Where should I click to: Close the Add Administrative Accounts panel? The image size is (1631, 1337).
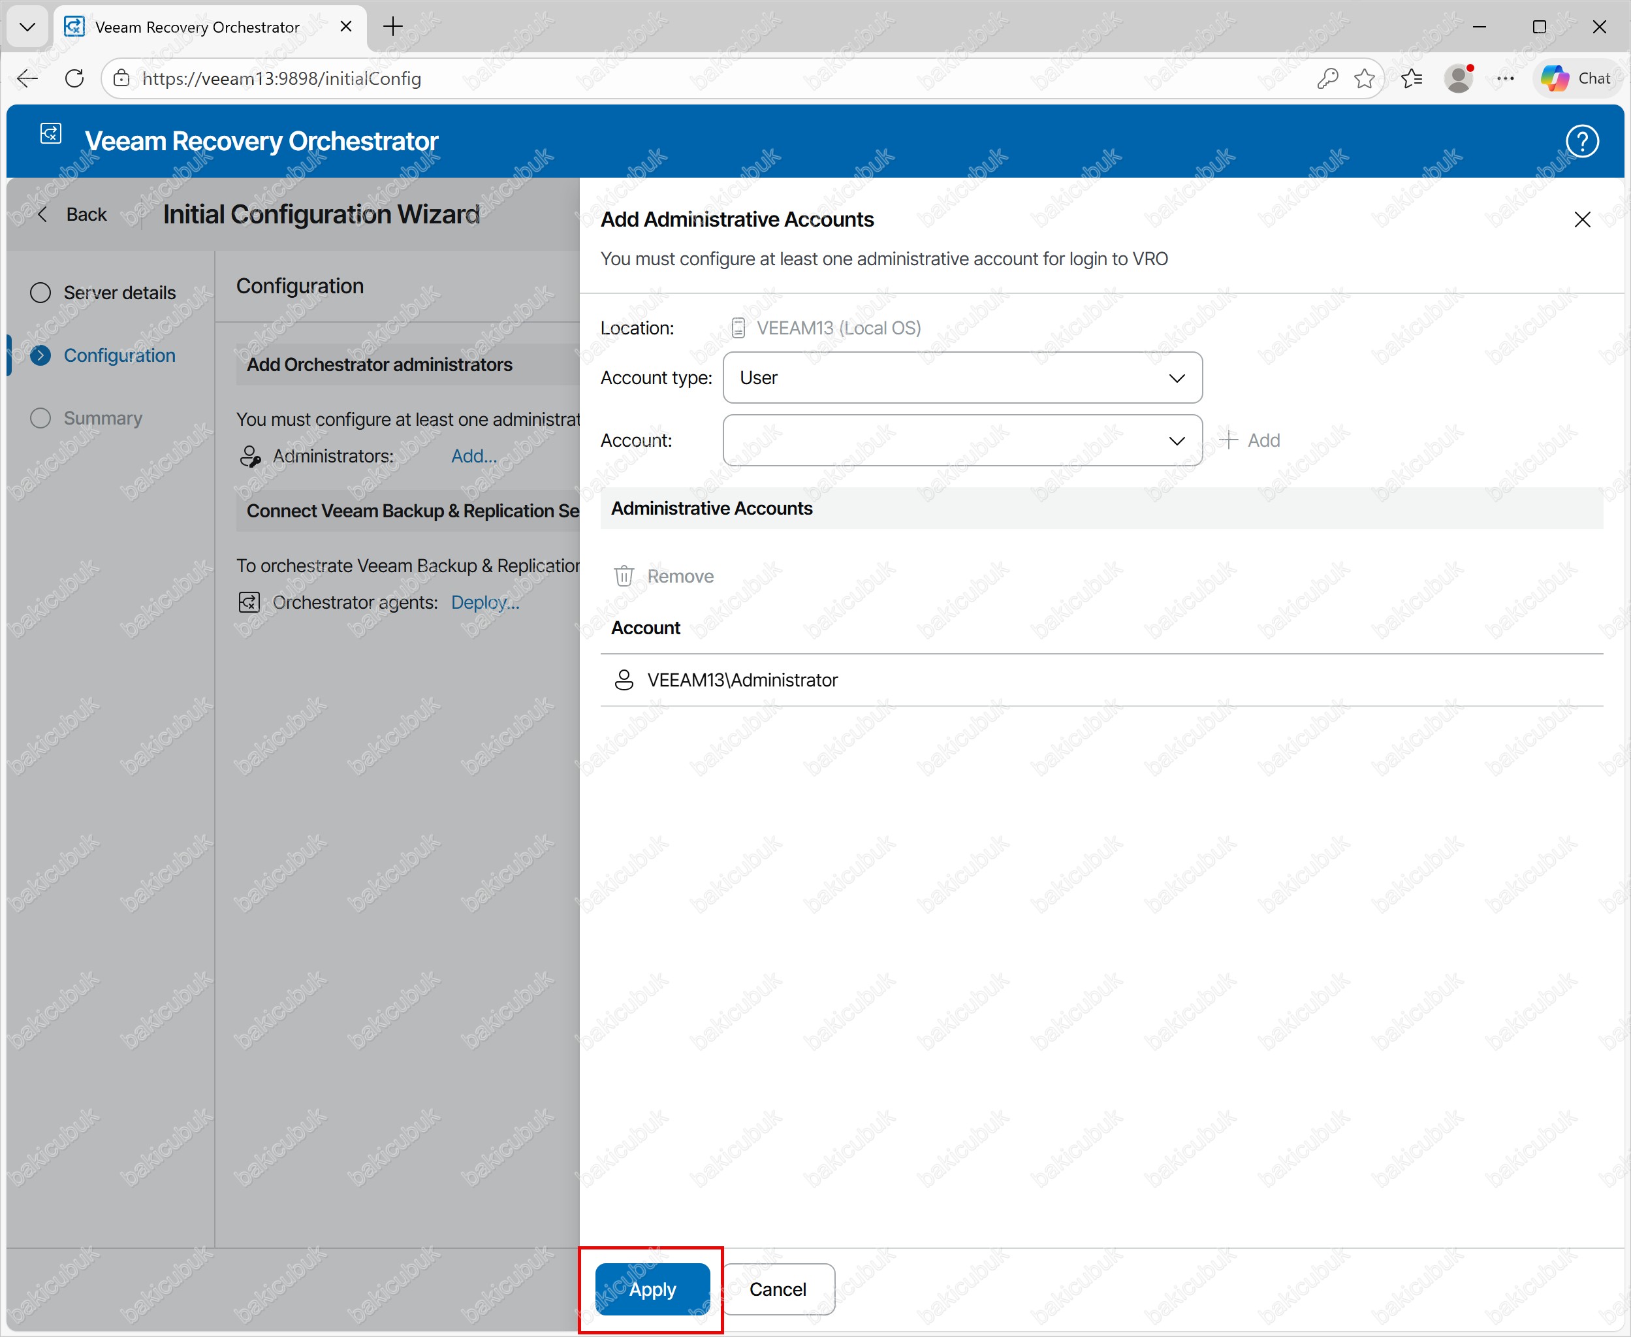[1582, 219]
